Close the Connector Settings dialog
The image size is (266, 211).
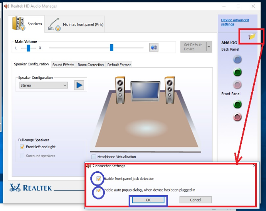point(254,166)
